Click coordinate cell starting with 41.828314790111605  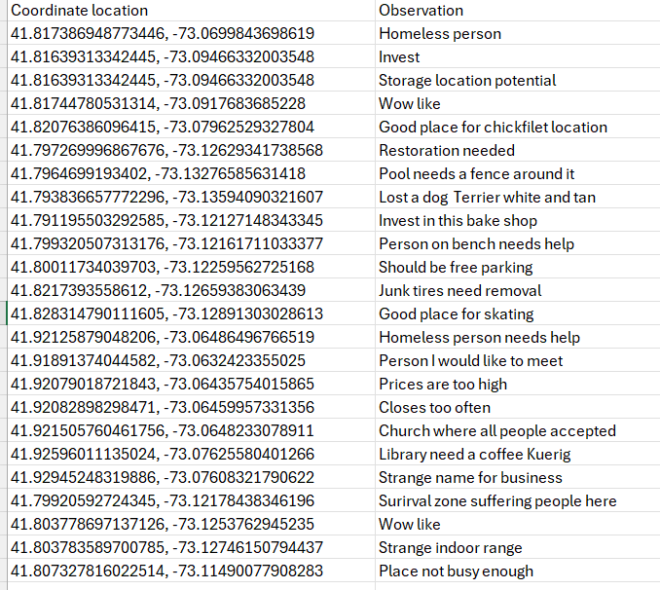click(166, 314)
